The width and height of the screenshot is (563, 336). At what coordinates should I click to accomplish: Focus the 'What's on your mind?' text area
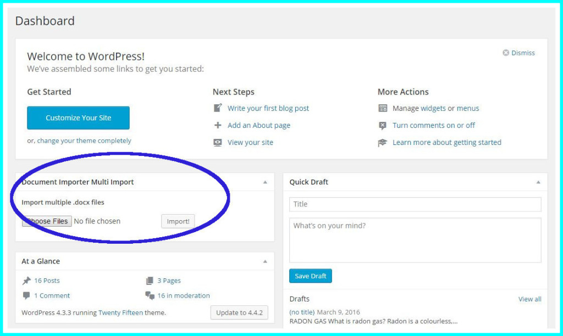tap(415, 240)
